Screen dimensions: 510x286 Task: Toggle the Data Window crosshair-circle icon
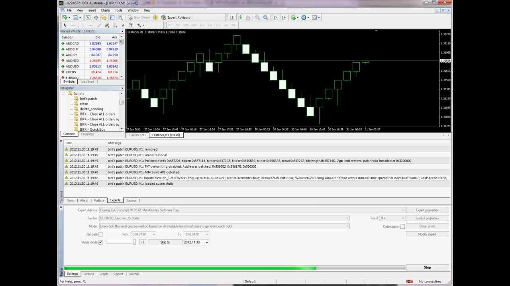pyautogui.click(x=96, y=17)
